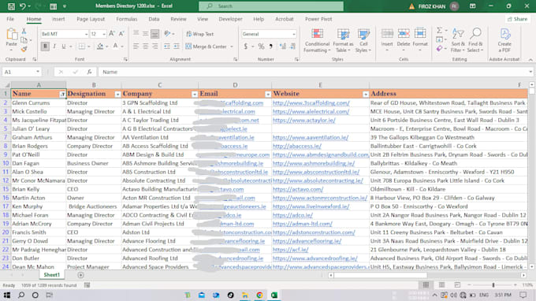Toggle Italic formatting
The image size is (536, 301).
[x=54, y=46]
